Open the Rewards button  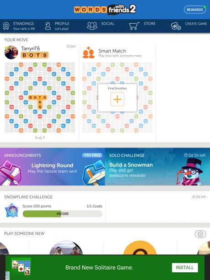click(x=194, y=10)
